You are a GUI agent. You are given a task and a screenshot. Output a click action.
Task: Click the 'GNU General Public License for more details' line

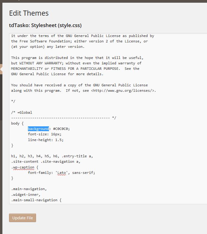click(x=57, y=74)
